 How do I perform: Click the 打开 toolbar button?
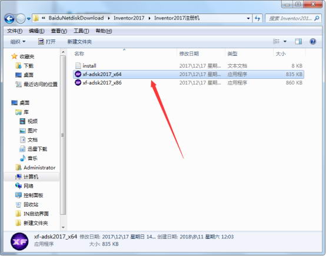pos(46,42)
